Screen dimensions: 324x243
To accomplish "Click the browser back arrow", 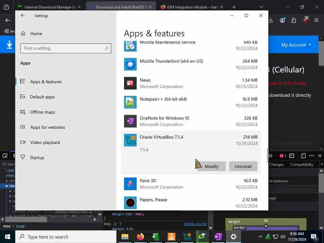I will (8, 20).
